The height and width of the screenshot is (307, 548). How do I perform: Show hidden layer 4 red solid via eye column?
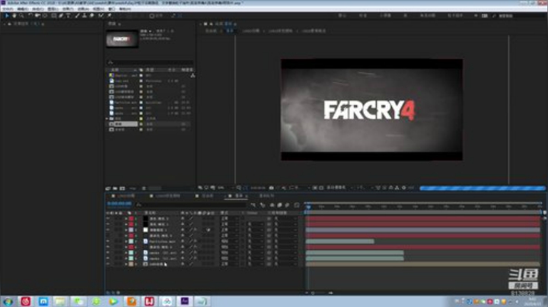tap(108, 236)
